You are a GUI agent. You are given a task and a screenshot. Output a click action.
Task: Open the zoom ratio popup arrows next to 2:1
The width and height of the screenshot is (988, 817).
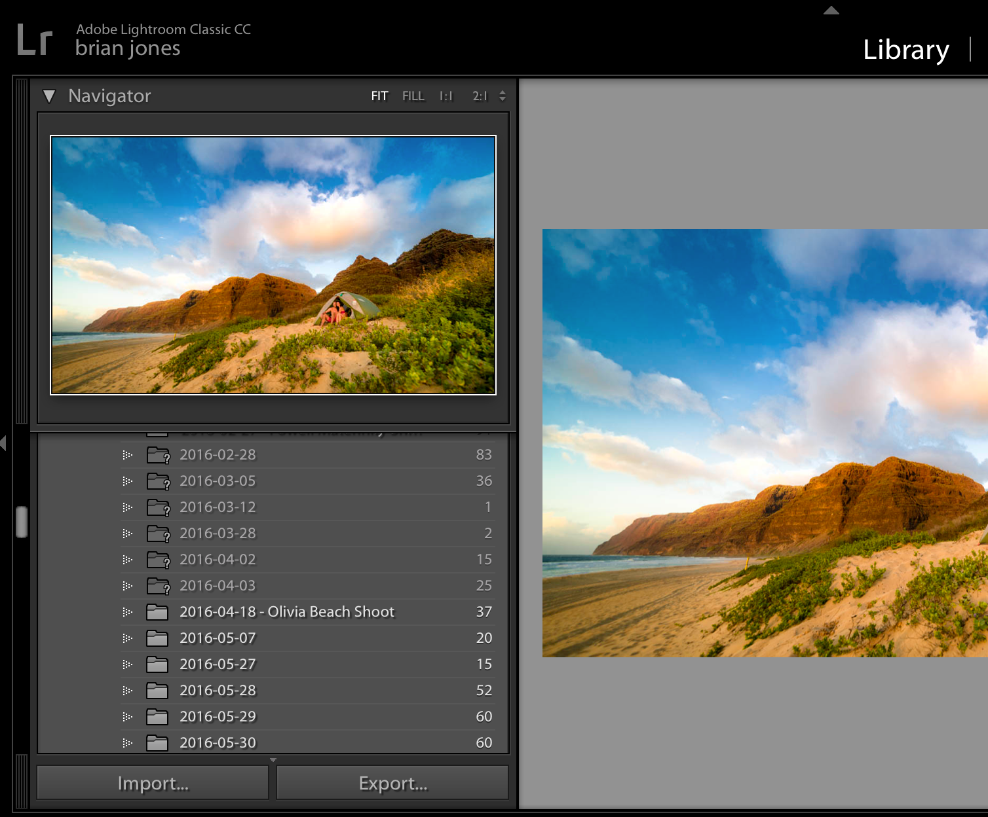tap(503, 96)
